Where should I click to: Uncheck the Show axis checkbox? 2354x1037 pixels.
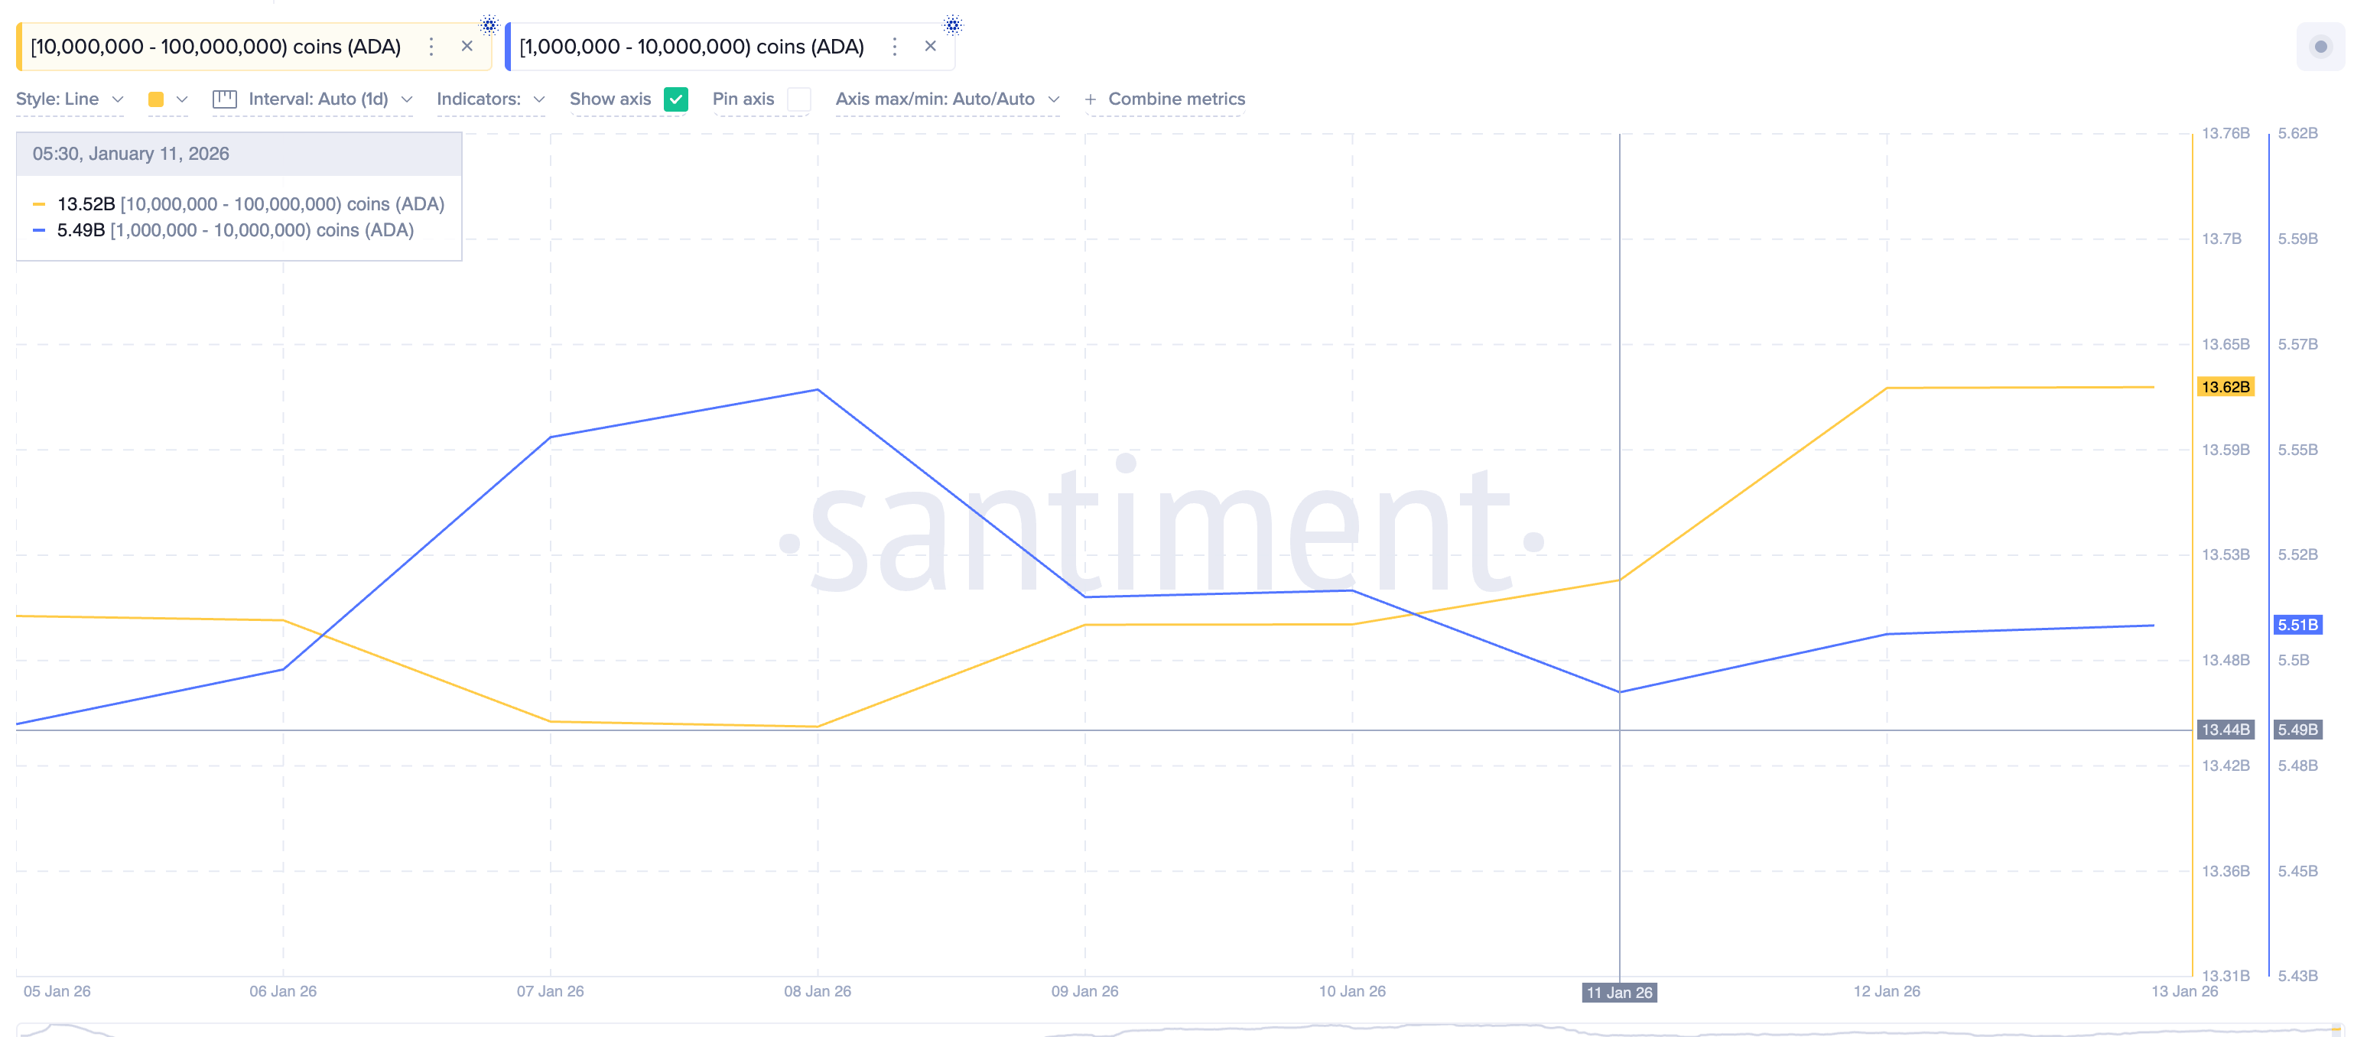tap(676, 99)
